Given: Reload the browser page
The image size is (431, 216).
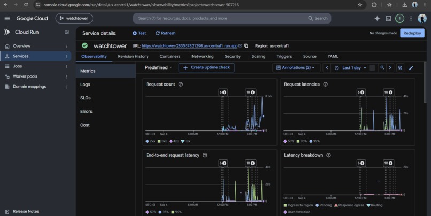Looking at the screenshot, I should [x=26, y=5].
